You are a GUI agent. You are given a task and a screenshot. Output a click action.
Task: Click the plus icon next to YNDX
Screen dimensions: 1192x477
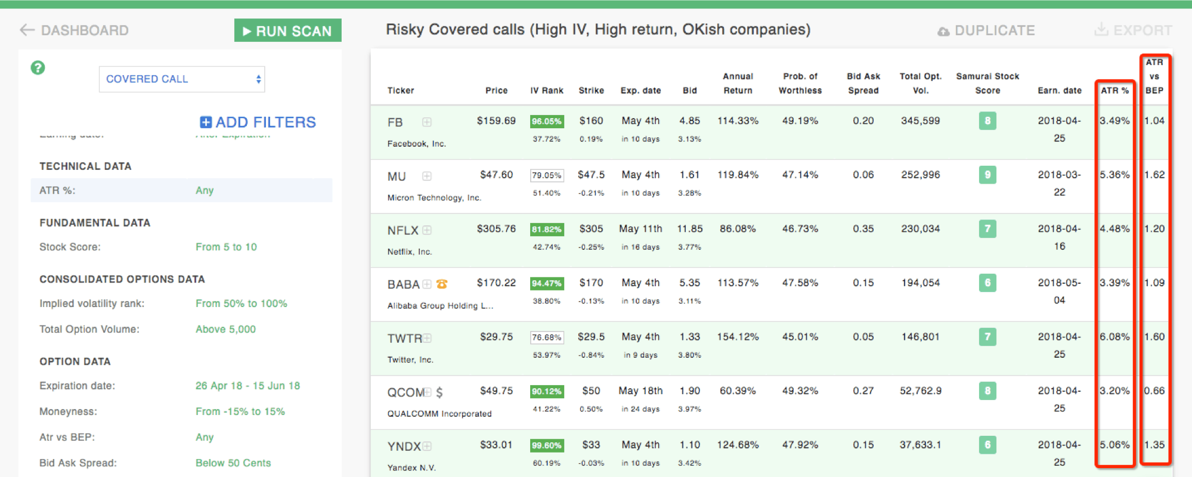coord(427,446)
